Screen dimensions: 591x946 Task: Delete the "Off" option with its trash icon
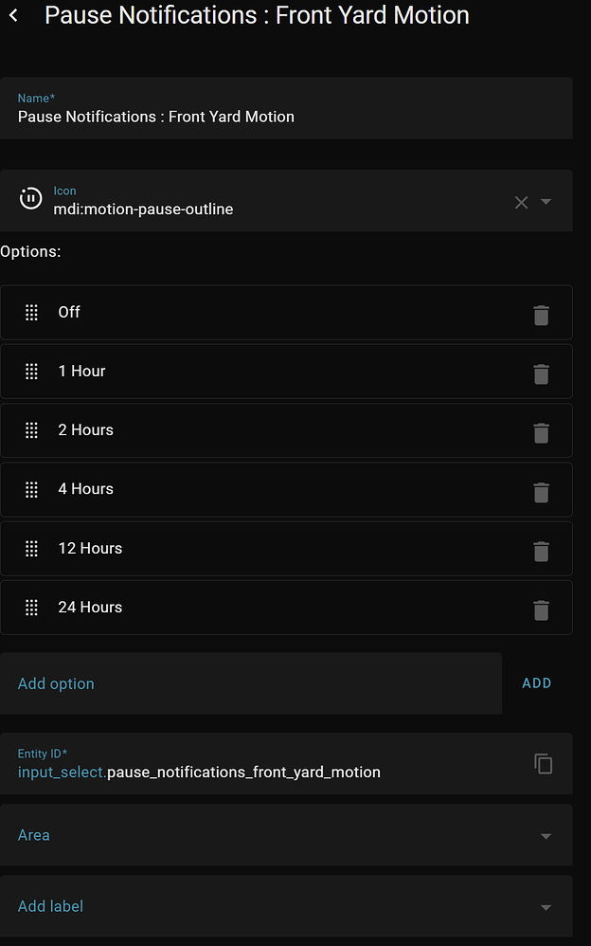tap(541, 316)
